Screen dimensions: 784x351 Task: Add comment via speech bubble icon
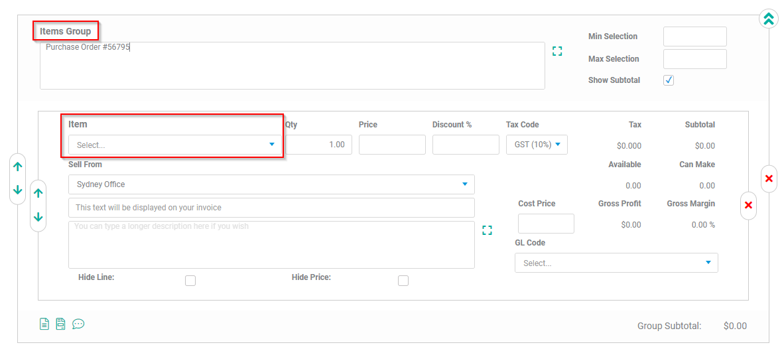pos(78,324)
